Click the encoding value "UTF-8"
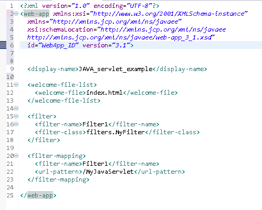Image resolution: width=262 pixels, height=210 pixels. click(x=139, y=6)
